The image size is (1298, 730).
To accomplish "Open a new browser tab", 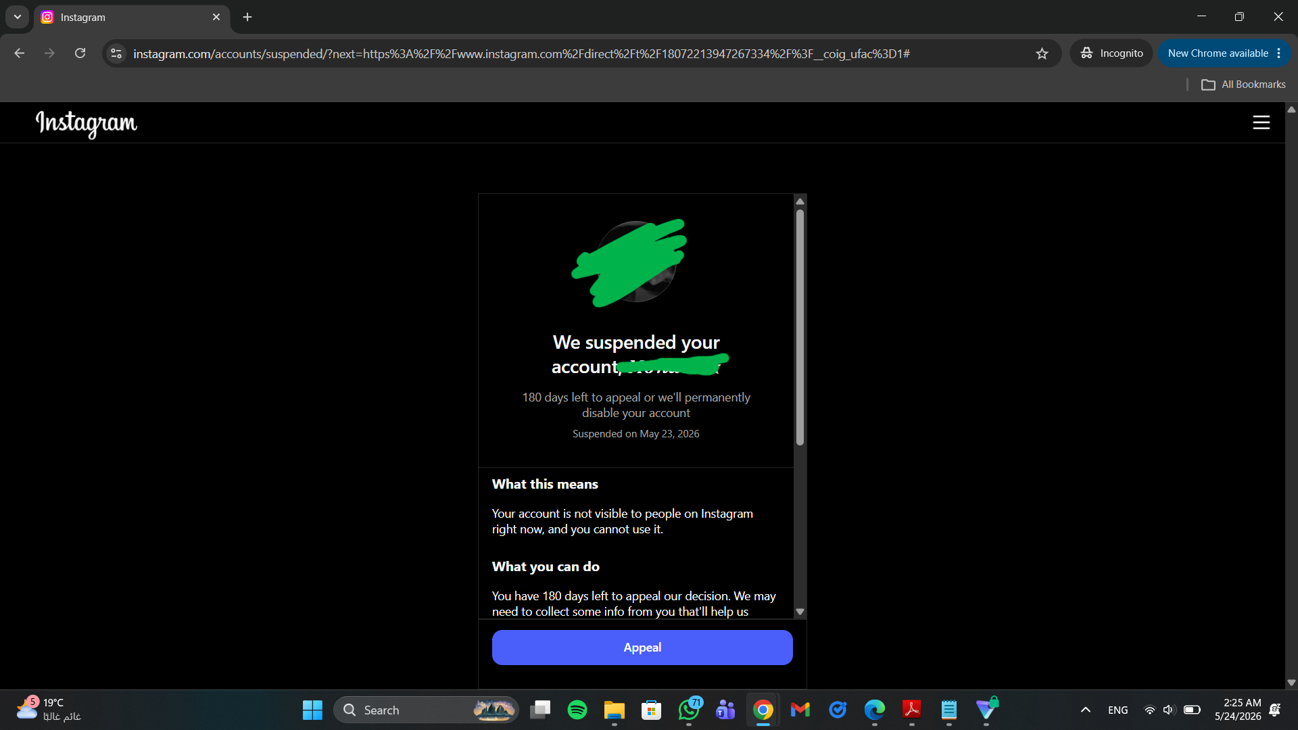I will point(247,17).
